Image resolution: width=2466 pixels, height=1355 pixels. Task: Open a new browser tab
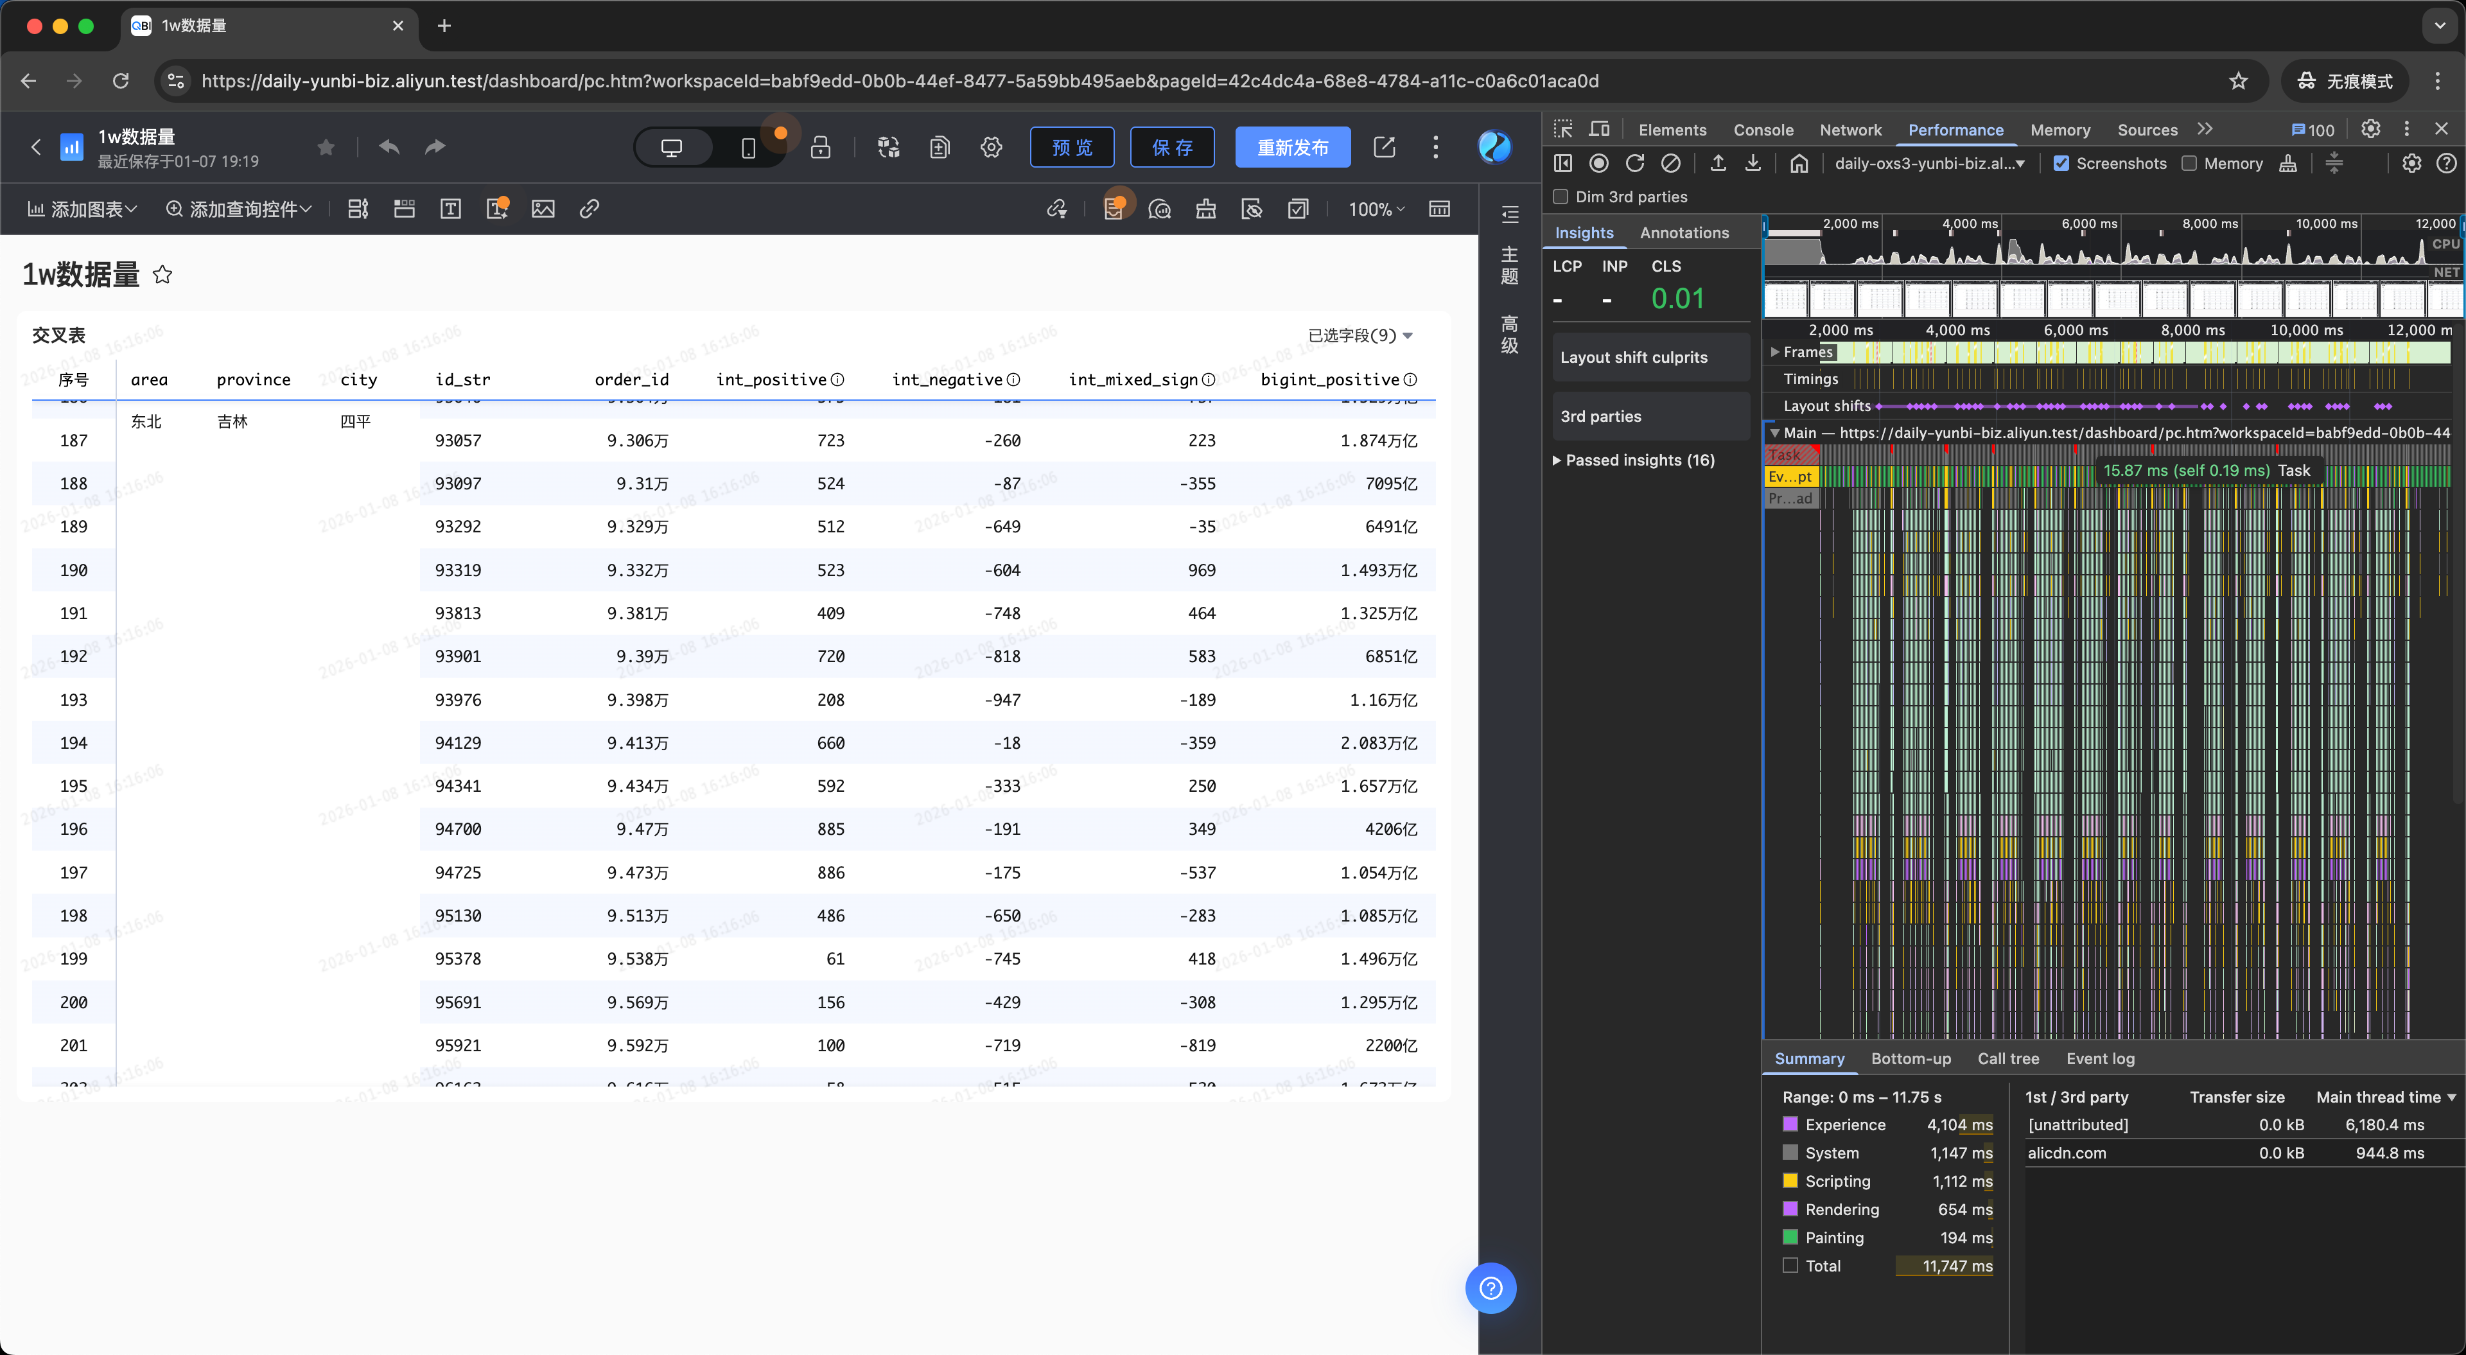(444, 26)
